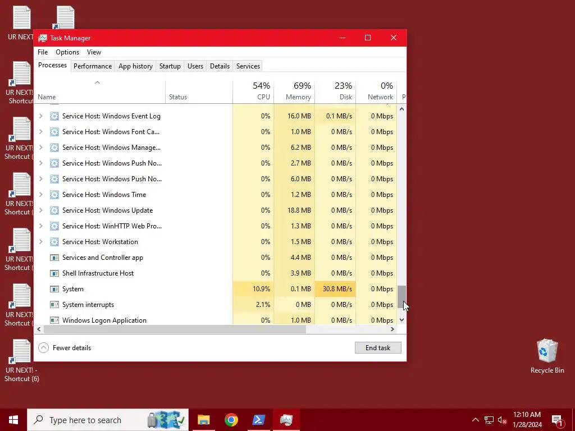Click the gear icon of Service Host: Windows Event Log
The width and height of the screenshot is (575, 431).
[54, 116]
